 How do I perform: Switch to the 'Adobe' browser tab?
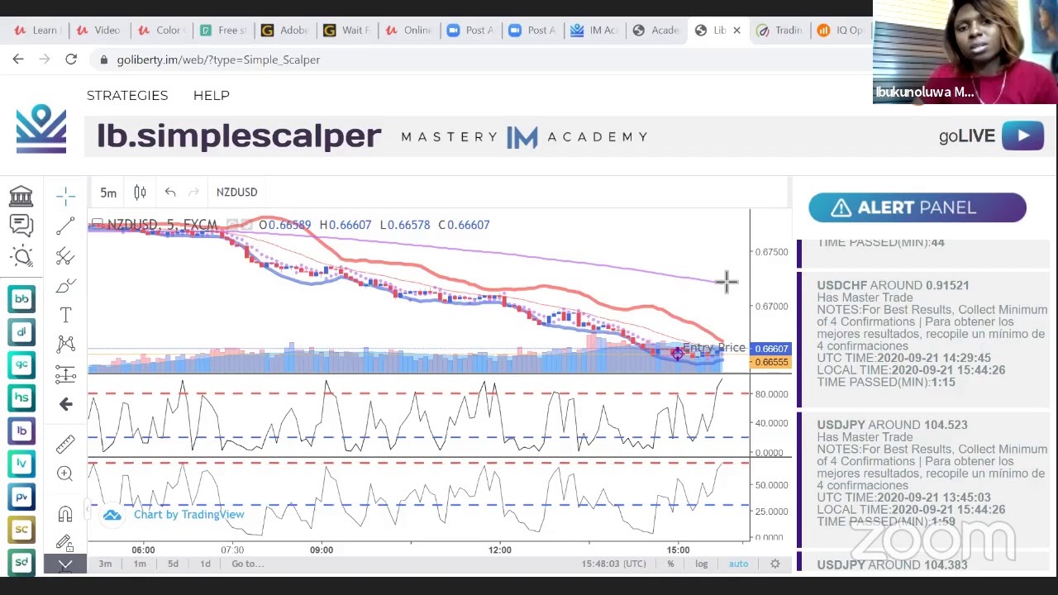[x=284, y=30]
